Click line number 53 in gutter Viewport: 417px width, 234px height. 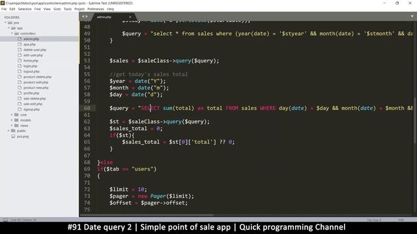coord(87,60)
